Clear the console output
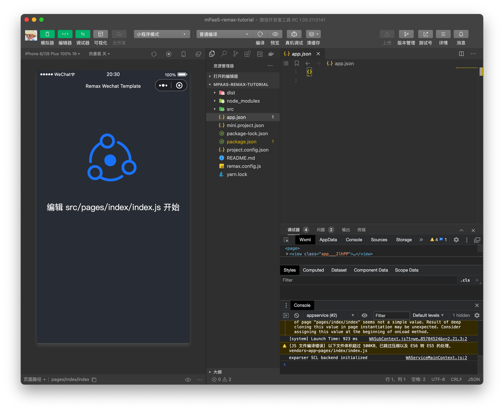 tap(296, 315)
